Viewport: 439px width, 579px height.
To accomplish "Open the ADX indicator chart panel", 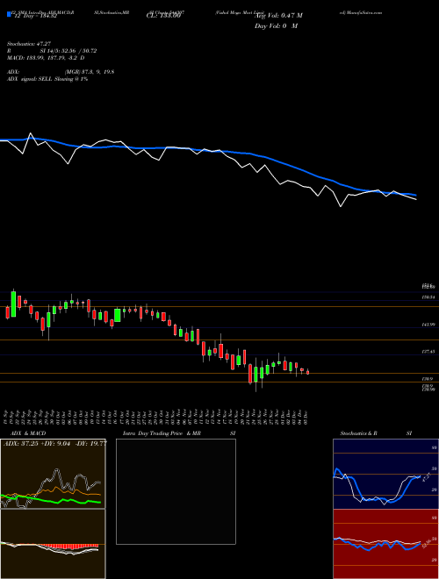I will tap(53, 474).
